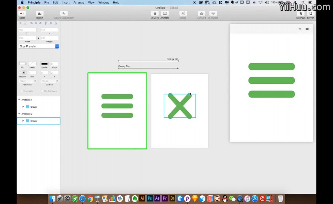The height and width of the screenshot is (204, 333).
Task: Open Google Chrome from the dock
Action: 90,199
